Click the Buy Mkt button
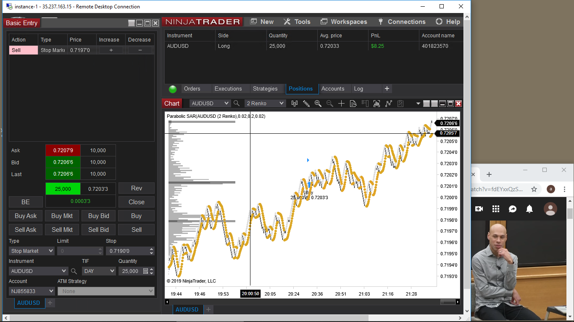Viewport: 574px width, 322px height. coord(62,216)
